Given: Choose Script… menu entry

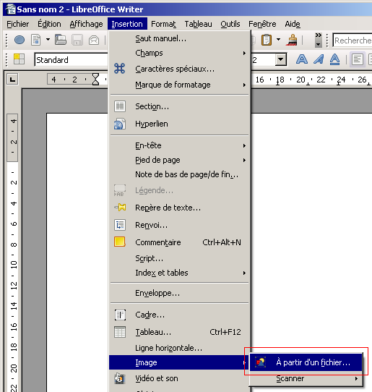Looking at the screenshot, I should [180, 258].
